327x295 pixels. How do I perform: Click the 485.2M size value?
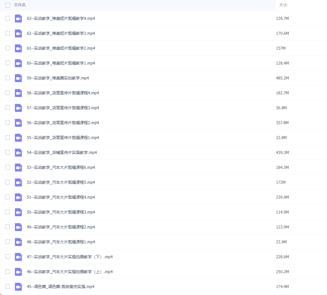(x=282, y=78)
